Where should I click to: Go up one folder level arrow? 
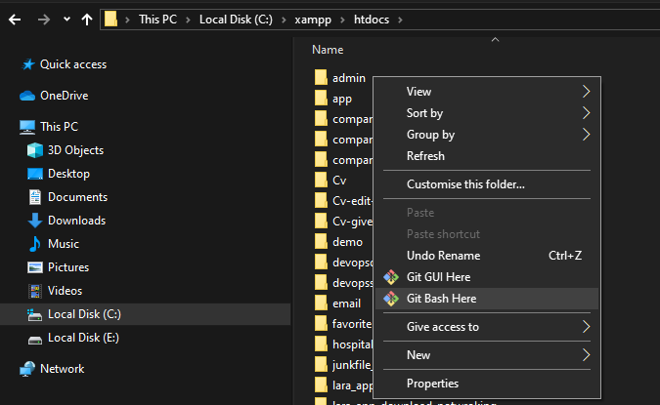(87, 19)
